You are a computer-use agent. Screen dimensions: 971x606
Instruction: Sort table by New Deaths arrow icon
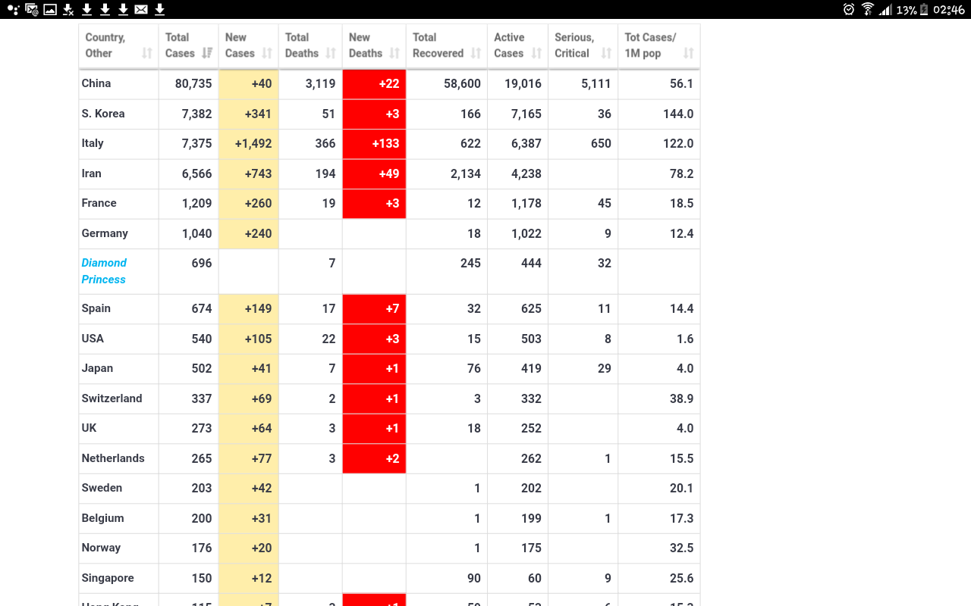[x=394, y=53]
